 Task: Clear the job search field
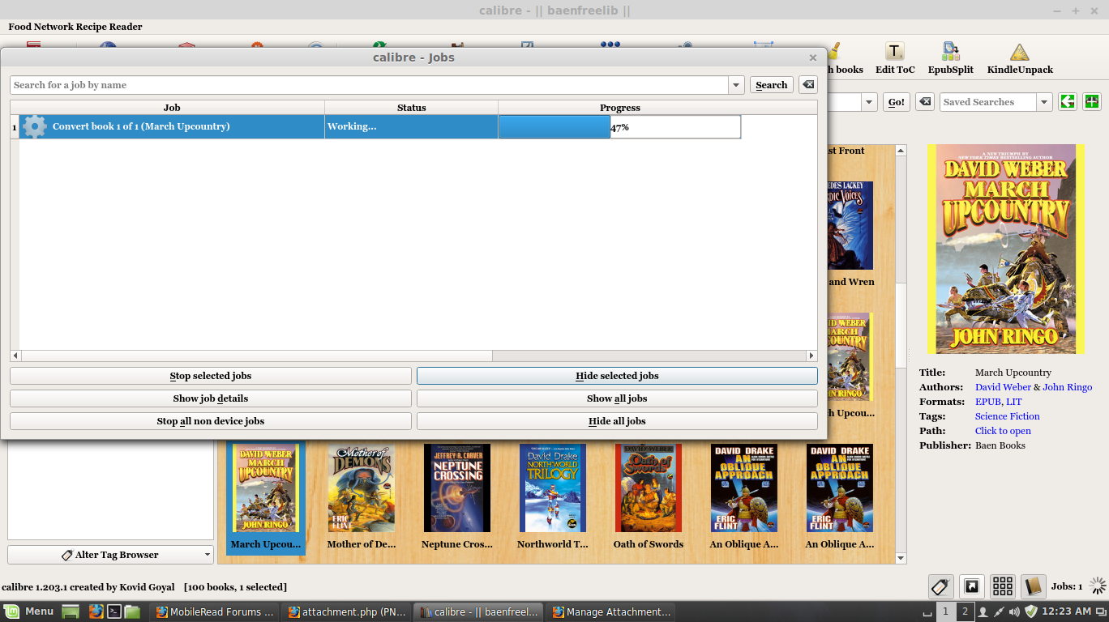[x=807, y=85]
